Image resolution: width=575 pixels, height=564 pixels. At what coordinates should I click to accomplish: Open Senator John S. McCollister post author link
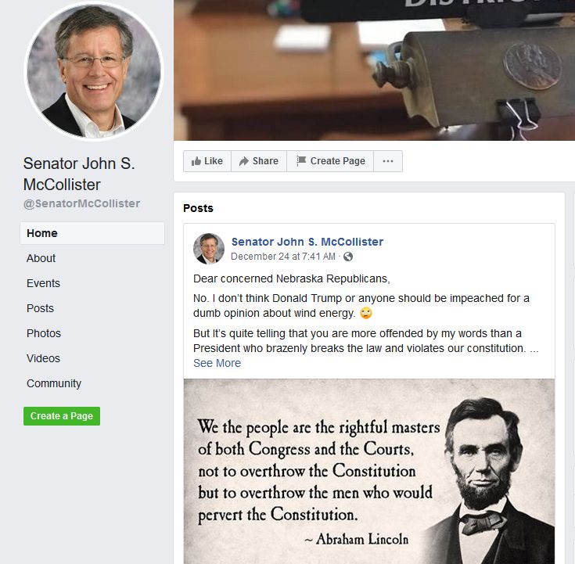[307, 242]
